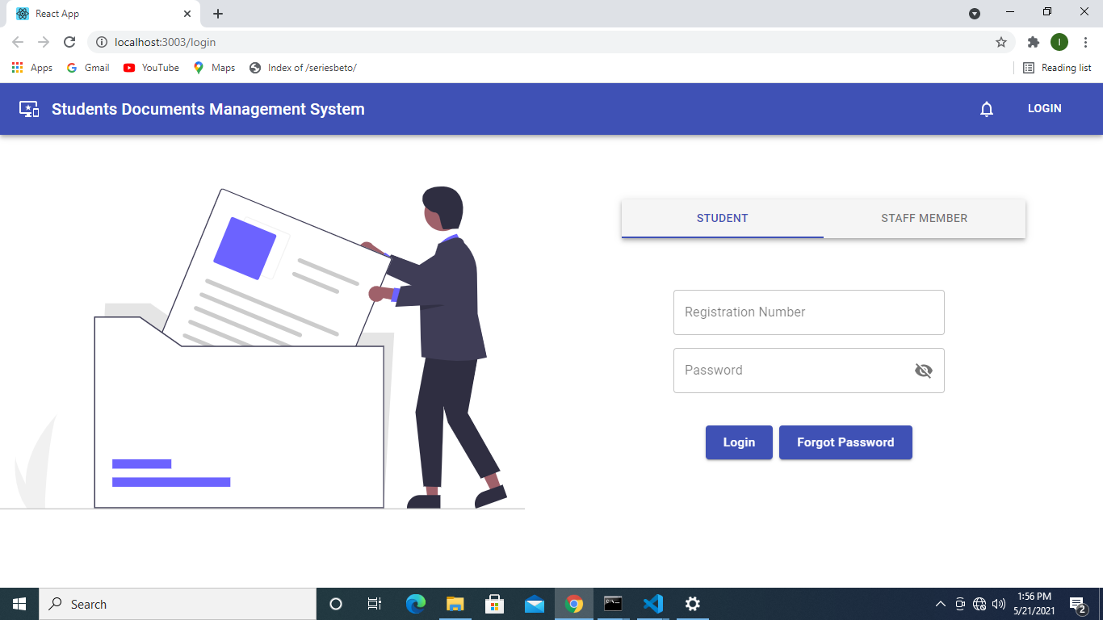Click the notifications bell icon
The image size is (1103, 620).
pos(986,109)
